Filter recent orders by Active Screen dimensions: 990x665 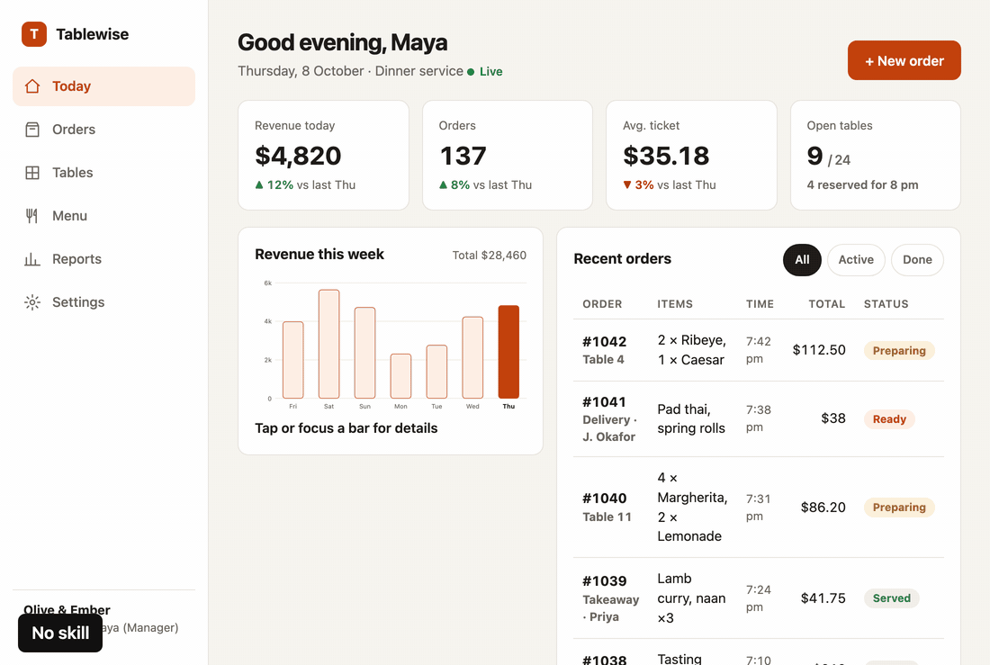pyautogui.click(x=856, y=259)
